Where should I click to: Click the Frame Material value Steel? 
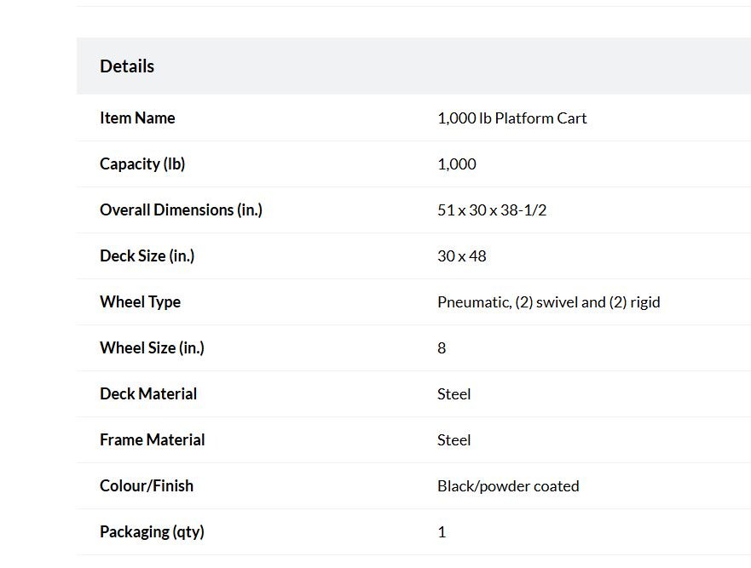pyautogui.click(x=454, y=439)
